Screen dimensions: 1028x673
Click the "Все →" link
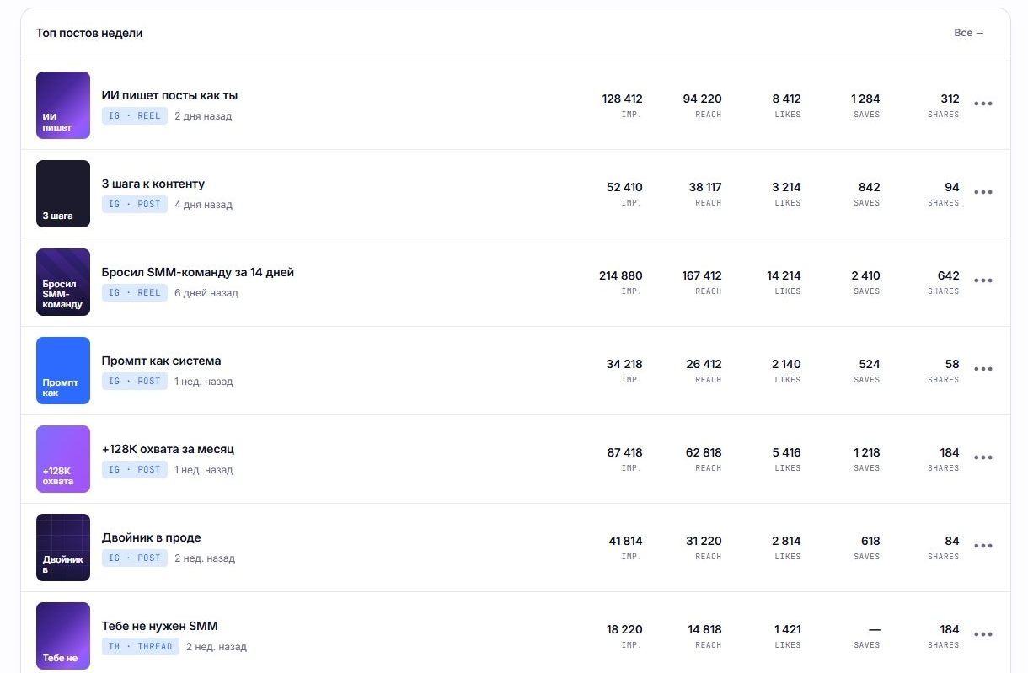pos(969,33)
